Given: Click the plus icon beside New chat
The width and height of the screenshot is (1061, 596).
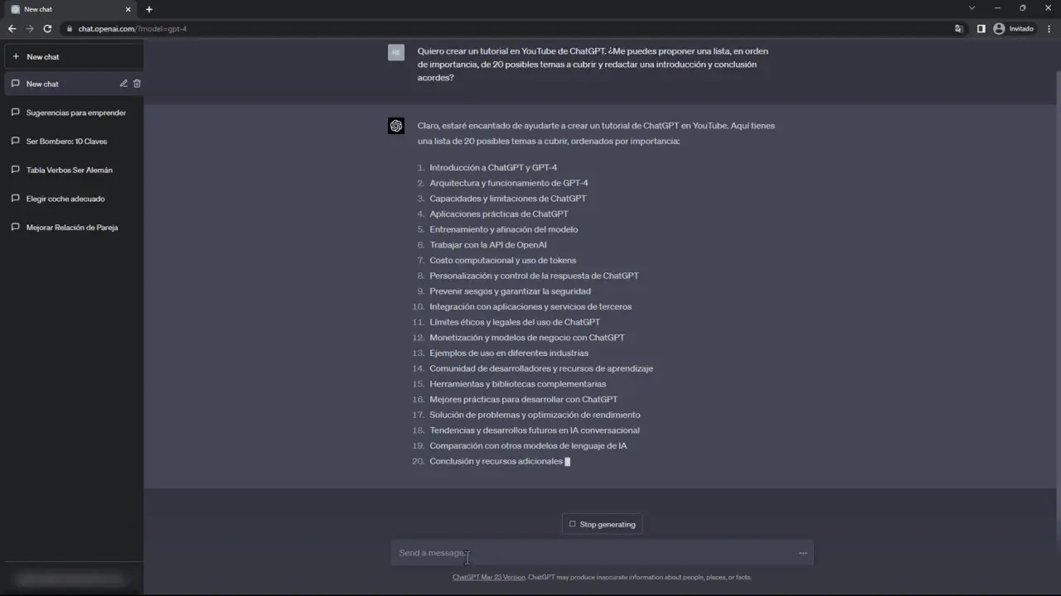Looking at the screenshot, I should [x=16, y=56].
